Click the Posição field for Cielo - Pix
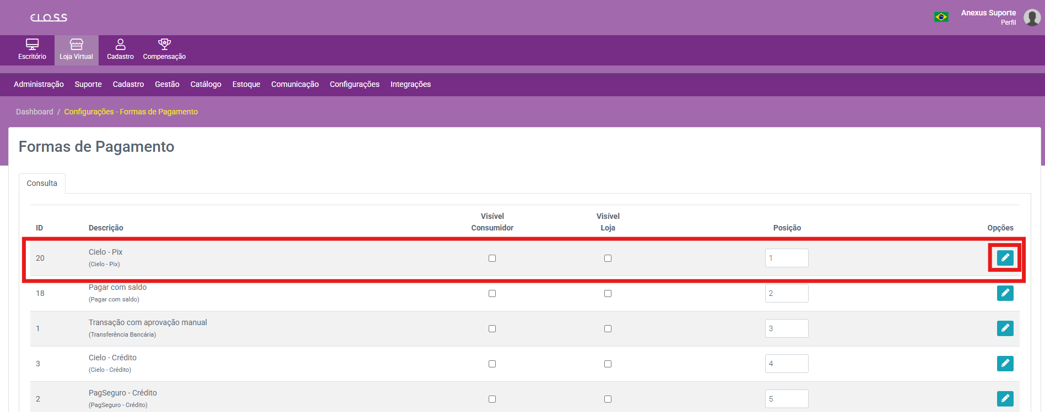The height and width of the screenshot is (412, 1045). (x=786, y=258)
